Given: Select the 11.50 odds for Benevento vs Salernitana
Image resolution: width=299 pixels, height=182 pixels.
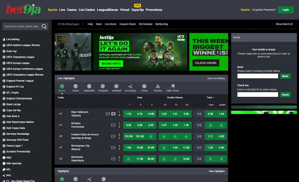Looking at the screenshot, I should point(141,159).
